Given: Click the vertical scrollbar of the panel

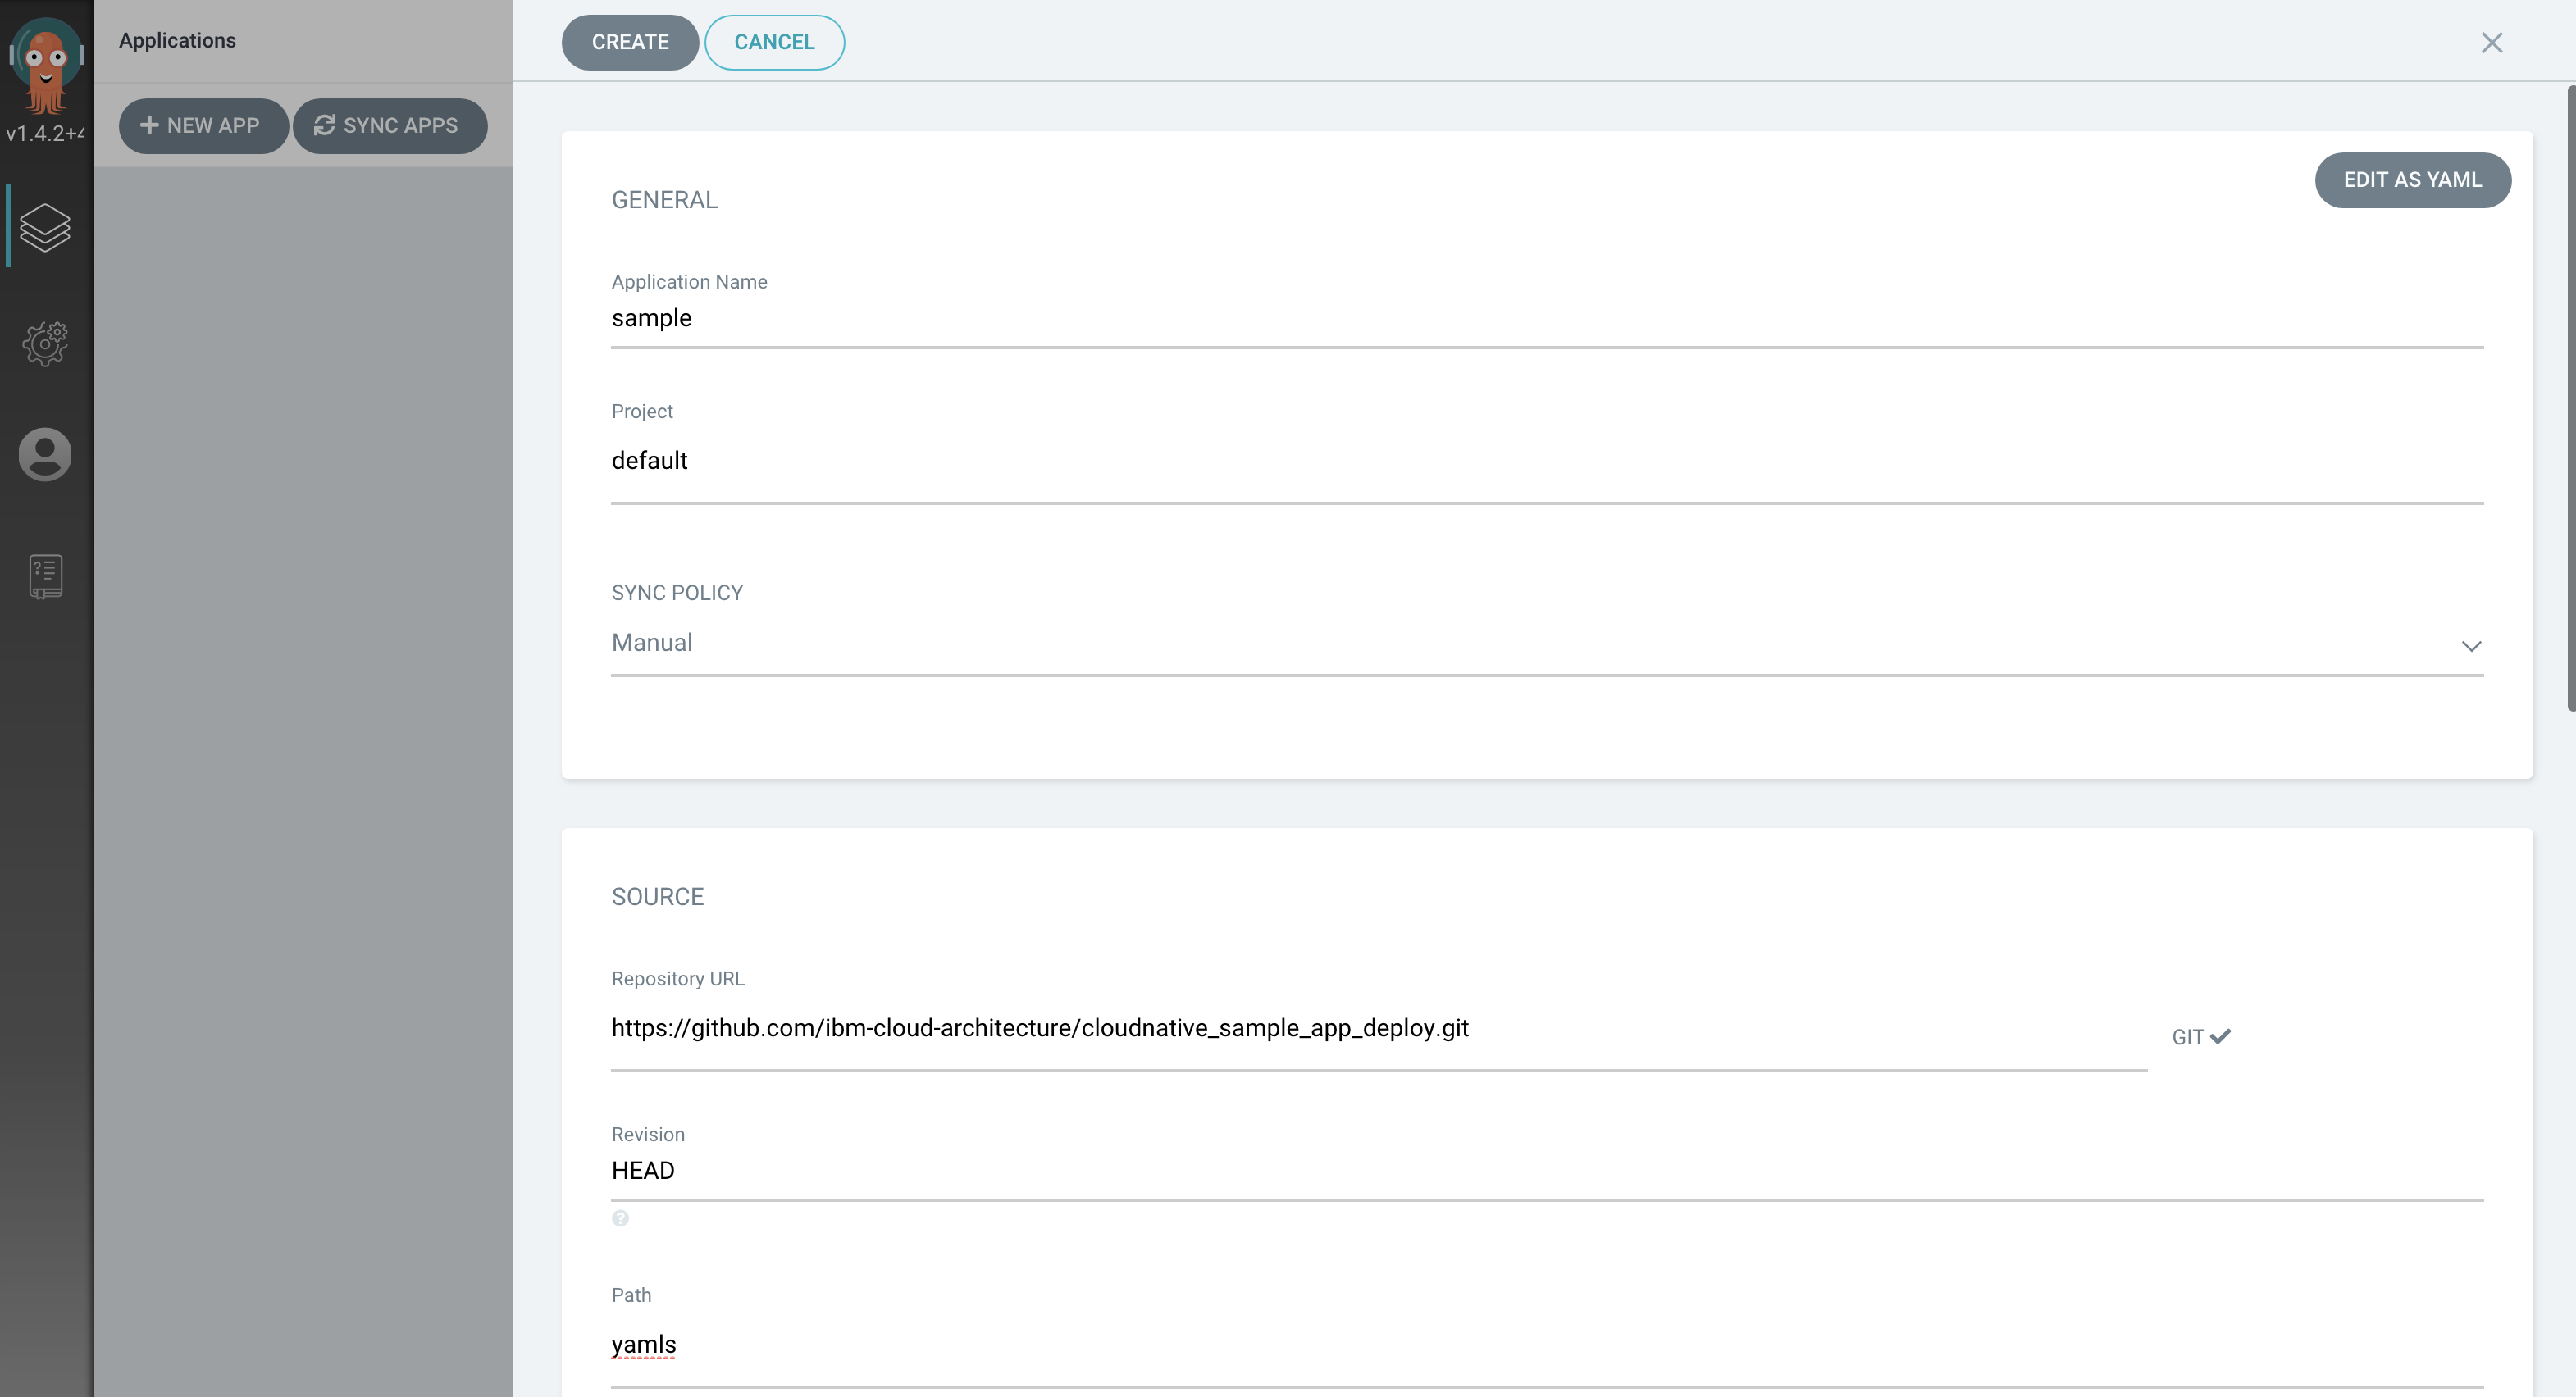Looking at the screenshot, I should tap(2571, 398).
